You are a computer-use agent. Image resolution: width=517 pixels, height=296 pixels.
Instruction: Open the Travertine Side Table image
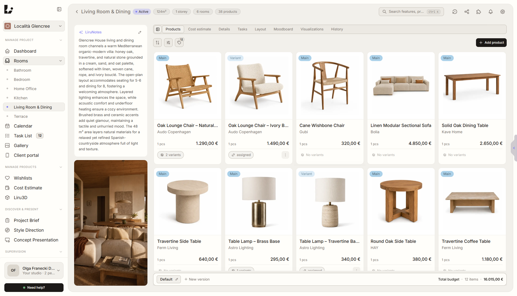point(188,202)
